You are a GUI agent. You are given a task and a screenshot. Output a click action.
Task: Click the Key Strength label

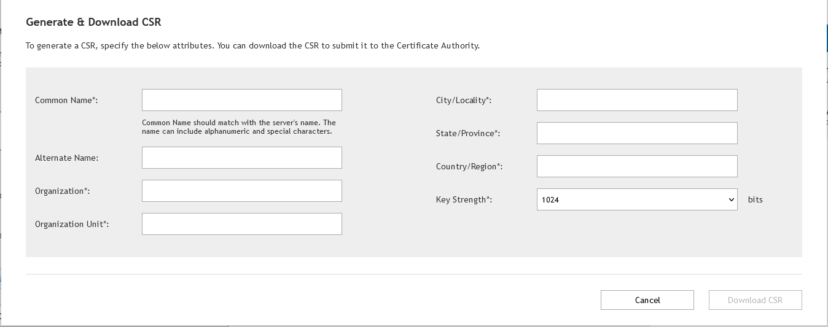(x=464, y=199)
